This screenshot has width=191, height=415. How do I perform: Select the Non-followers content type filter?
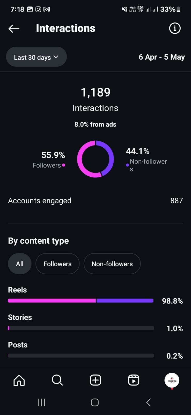click(112, 264)
